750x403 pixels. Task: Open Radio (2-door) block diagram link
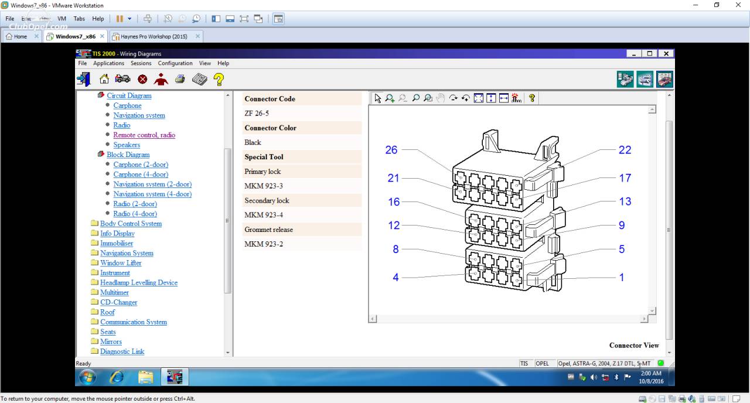tap(135, 204)
